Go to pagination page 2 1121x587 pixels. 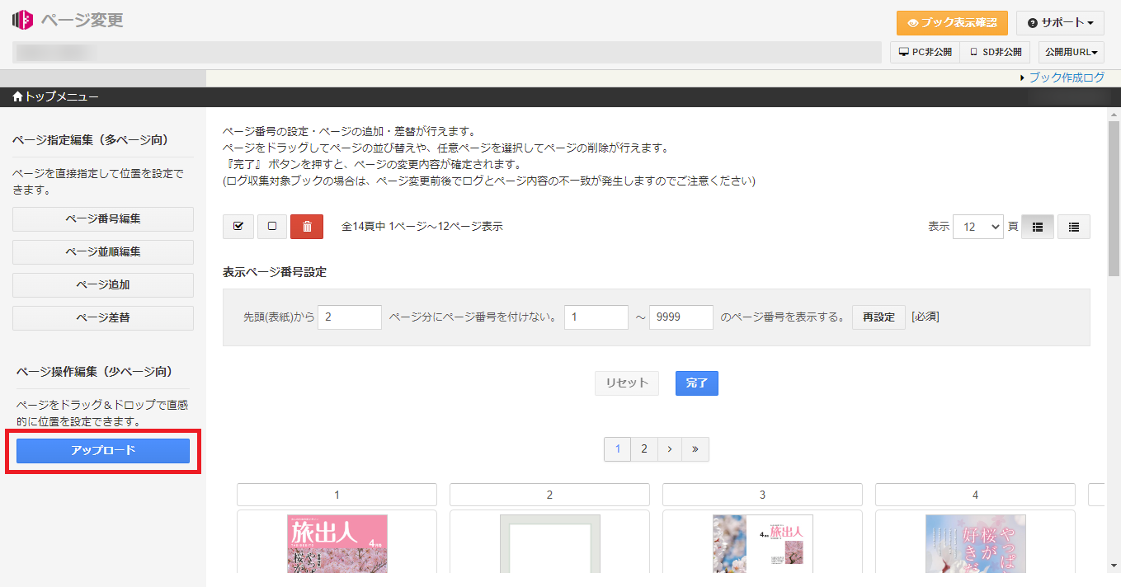coord(643,448)
